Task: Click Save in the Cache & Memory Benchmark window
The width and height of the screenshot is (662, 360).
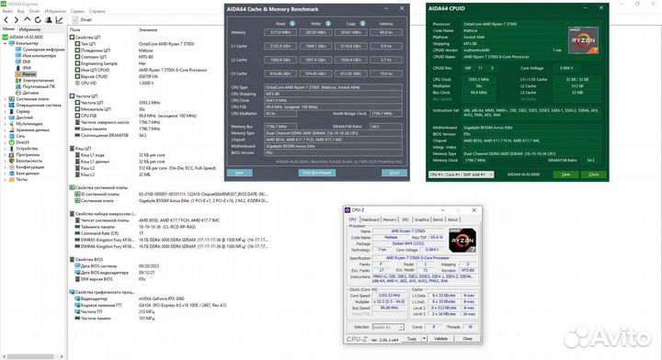Action: click(x=239, y=173)
